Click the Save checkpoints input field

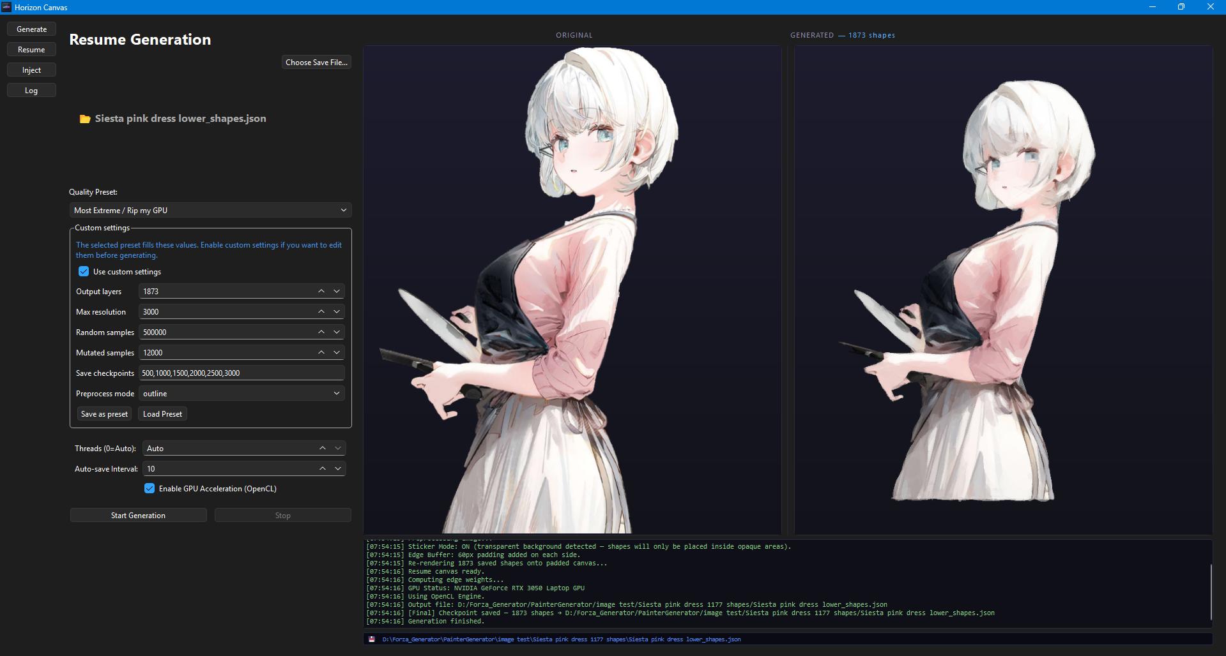[241, 373]
